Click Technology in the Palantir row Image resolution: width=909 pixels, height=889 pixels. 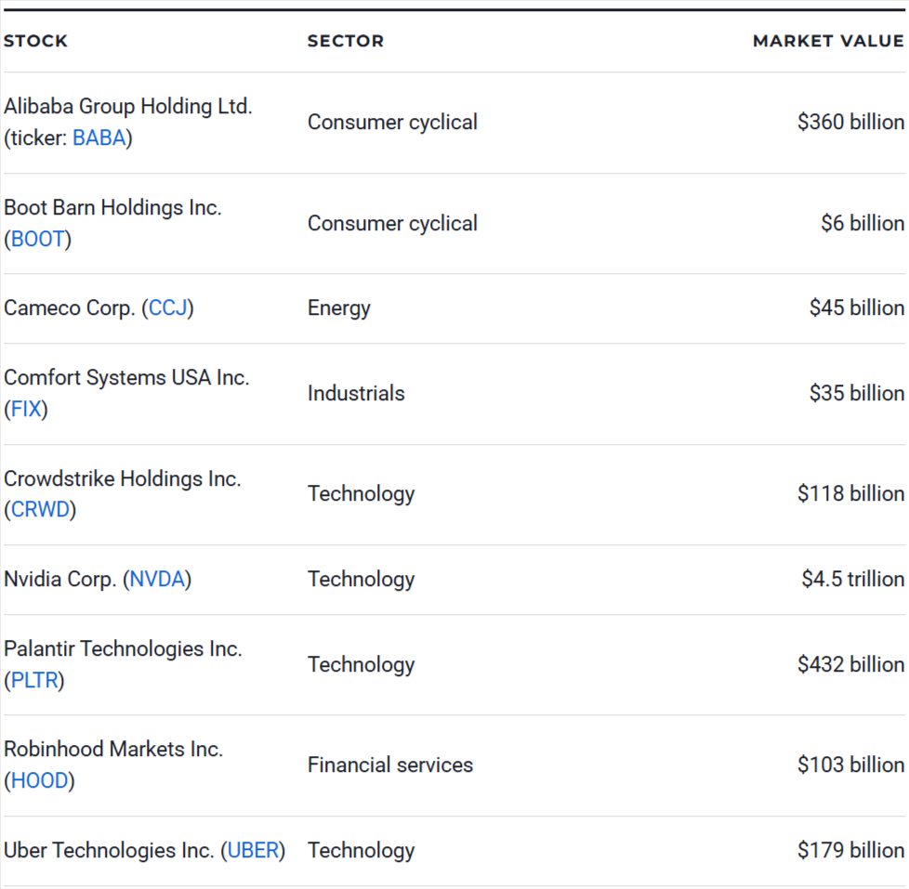pyautogui.click(x=362, y=664)
